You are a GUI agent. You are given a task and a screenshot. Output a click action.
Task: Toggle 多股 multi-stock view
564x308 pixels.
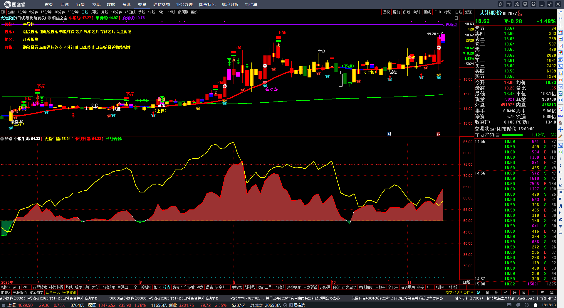(407, 12)
